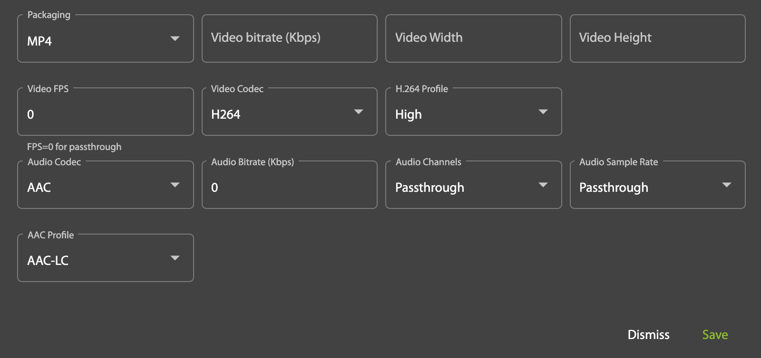Click the Packaging dropdown arrow
This screenshot has height=358, width=761.
[175, 39]
